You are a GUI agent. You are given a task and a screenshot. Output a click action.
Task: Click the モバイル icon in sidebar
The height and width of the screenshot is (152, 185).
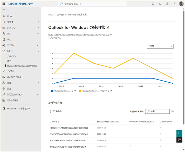4,45
